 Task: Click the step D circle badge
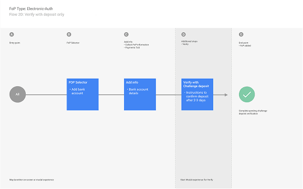tap(184, 34)
